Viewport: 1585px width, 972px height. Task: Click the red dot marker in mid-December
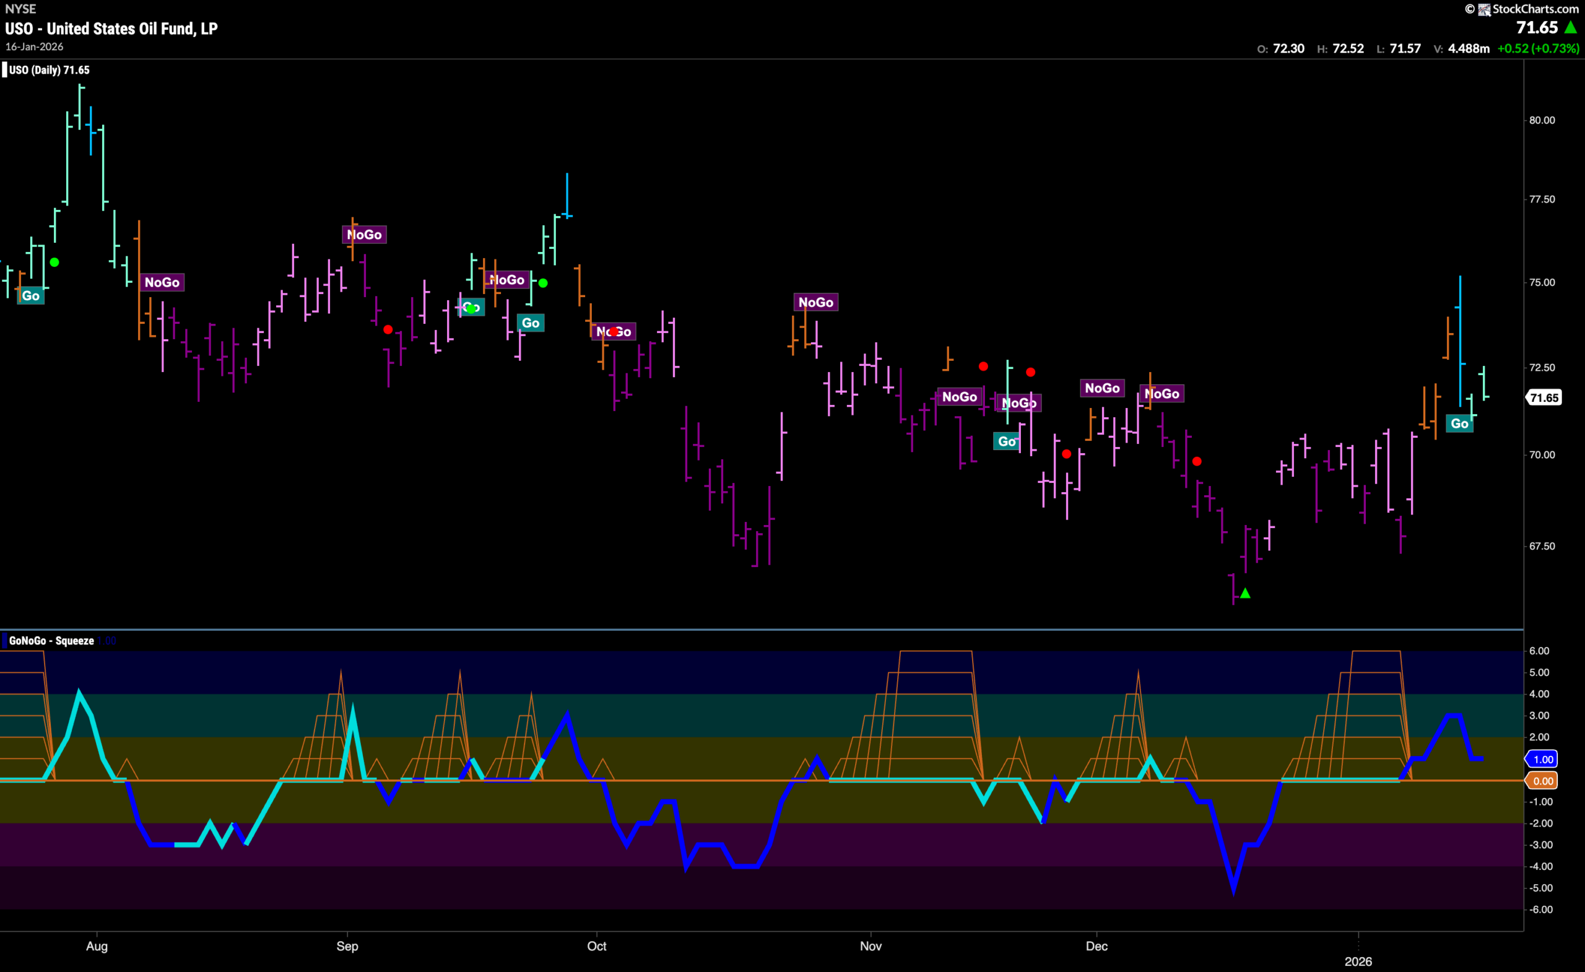click(1196, 461)
